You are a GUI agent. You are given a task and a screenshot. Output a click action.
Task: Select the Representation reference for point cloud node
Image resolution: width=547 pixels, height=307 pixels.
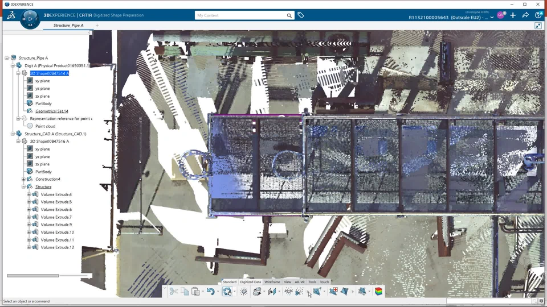point(61,119)
